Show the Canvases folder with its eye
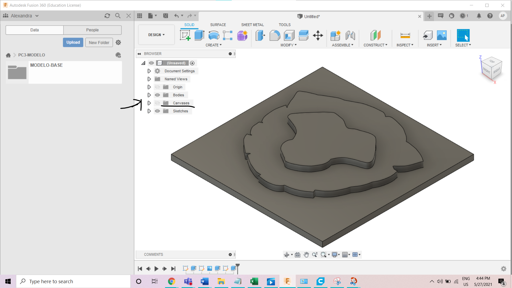 pos(157,103)
